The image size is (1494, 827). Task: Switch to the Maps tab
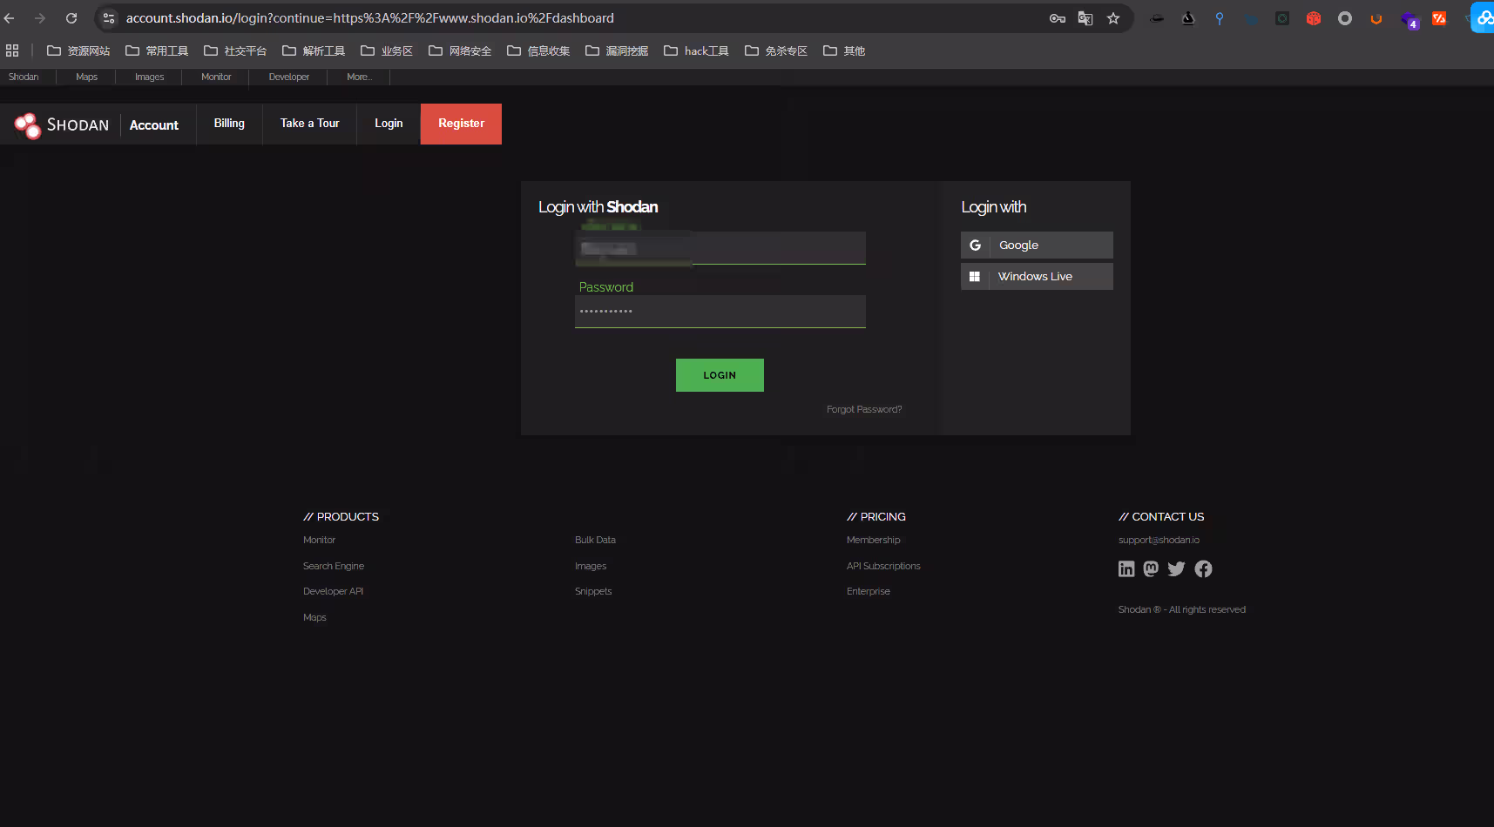click(x=85, y=77)
